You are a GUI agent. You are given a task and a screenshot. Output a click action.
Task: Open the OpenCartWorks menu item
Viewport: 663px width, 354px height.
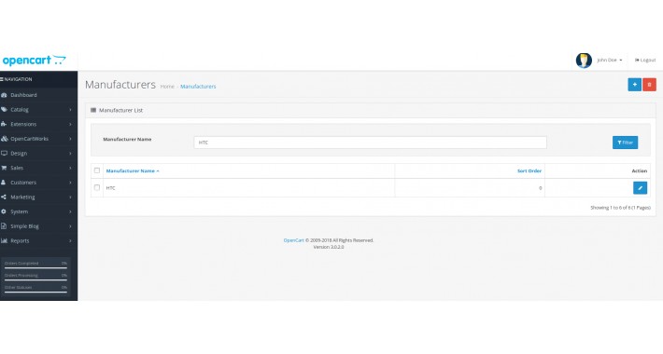click(38, 139)
